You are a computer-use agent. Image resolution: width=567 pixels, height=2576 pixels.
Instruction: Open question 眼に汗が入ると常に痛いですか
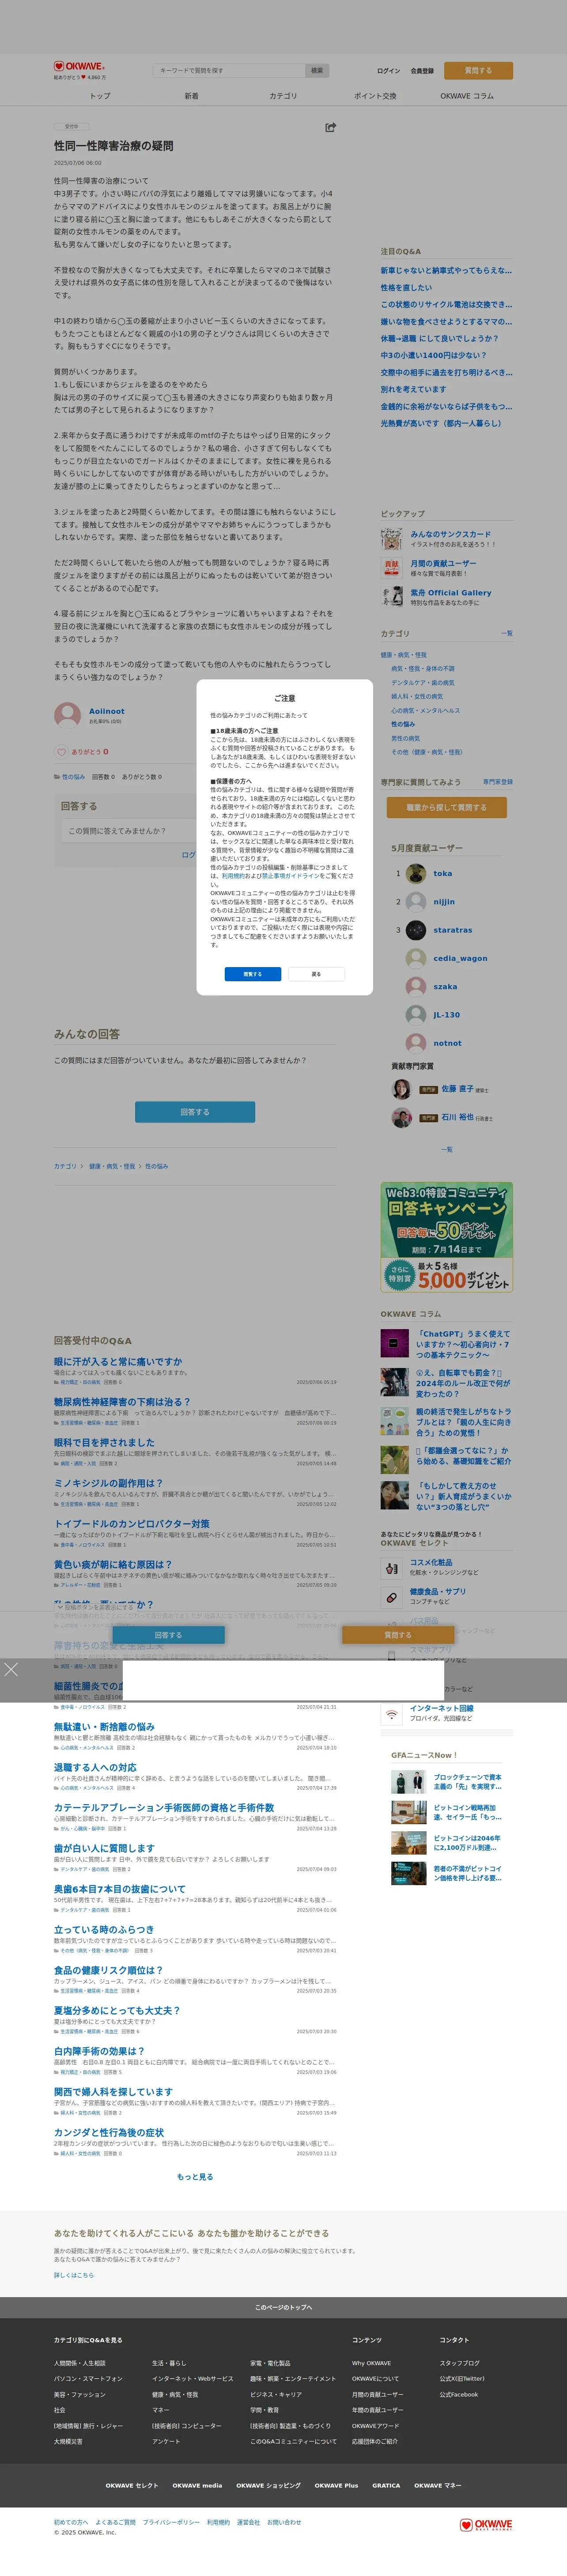click(x=118, y=1361)
